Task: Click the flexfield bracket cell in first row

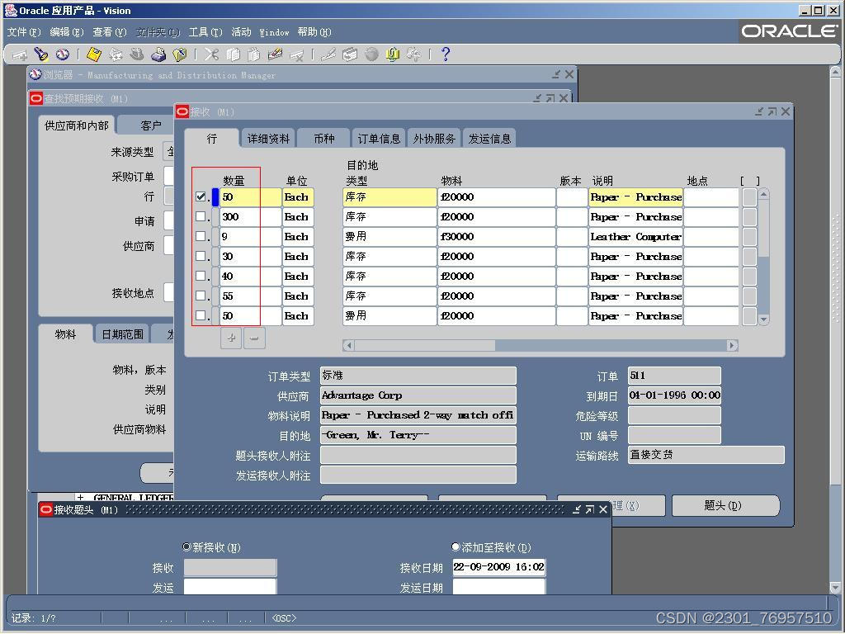Action: click(749, 196)
